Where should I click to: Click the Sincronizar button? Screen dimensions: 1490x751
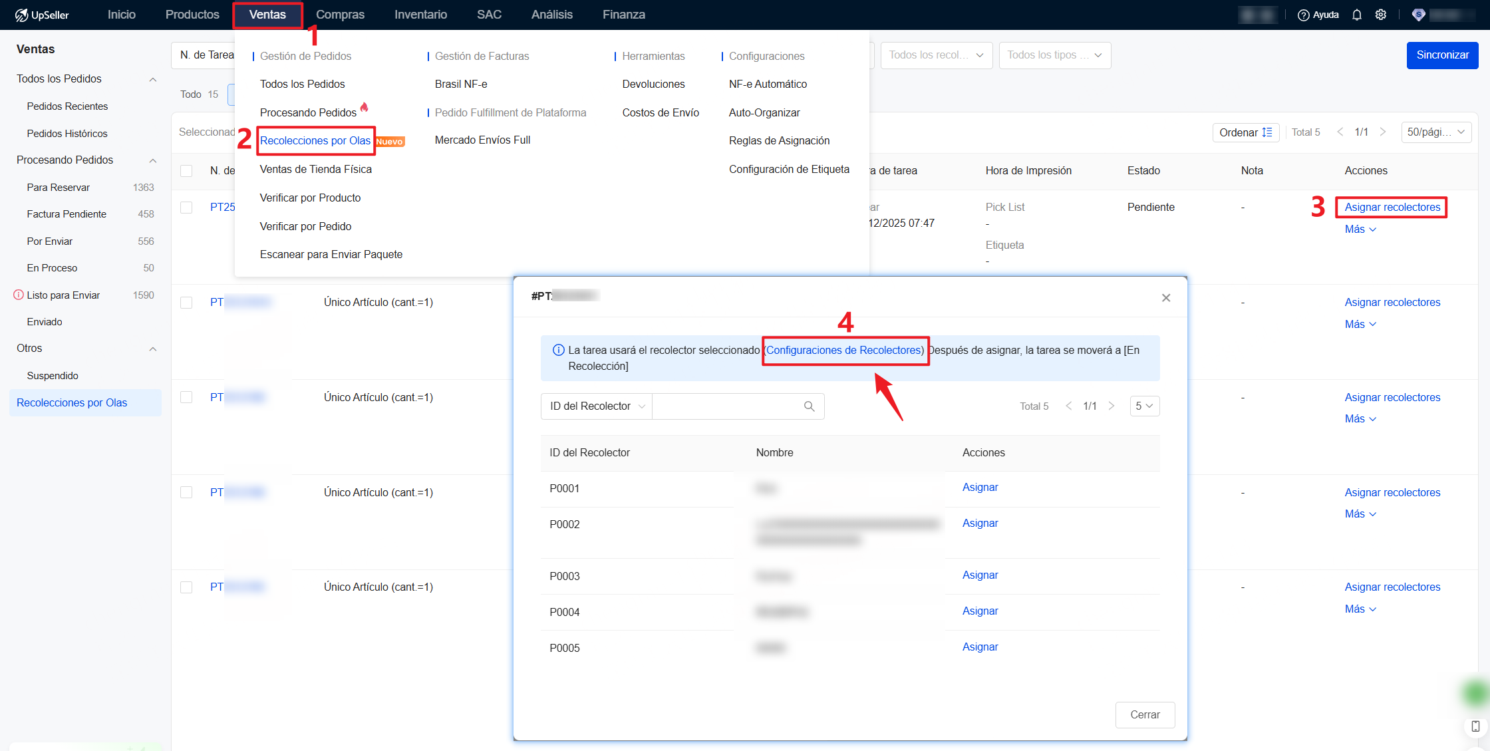click(x=1442, y=55)
